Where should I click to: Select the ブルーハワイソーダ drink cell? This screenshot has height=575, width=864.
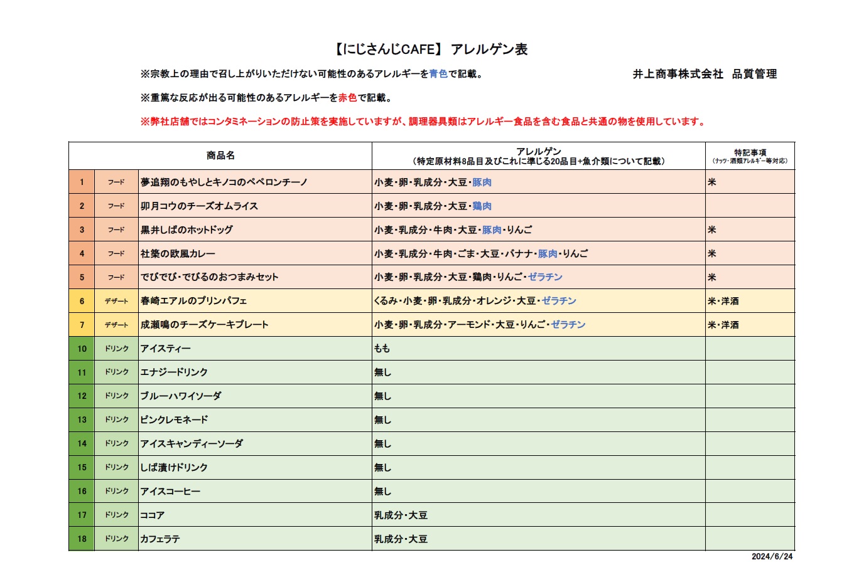180,396
